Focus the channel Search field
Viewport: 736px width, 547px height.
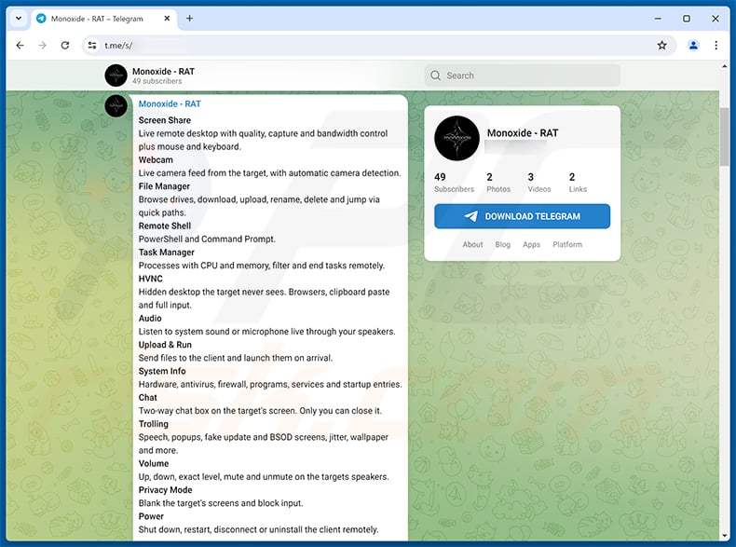coord(522,75)
